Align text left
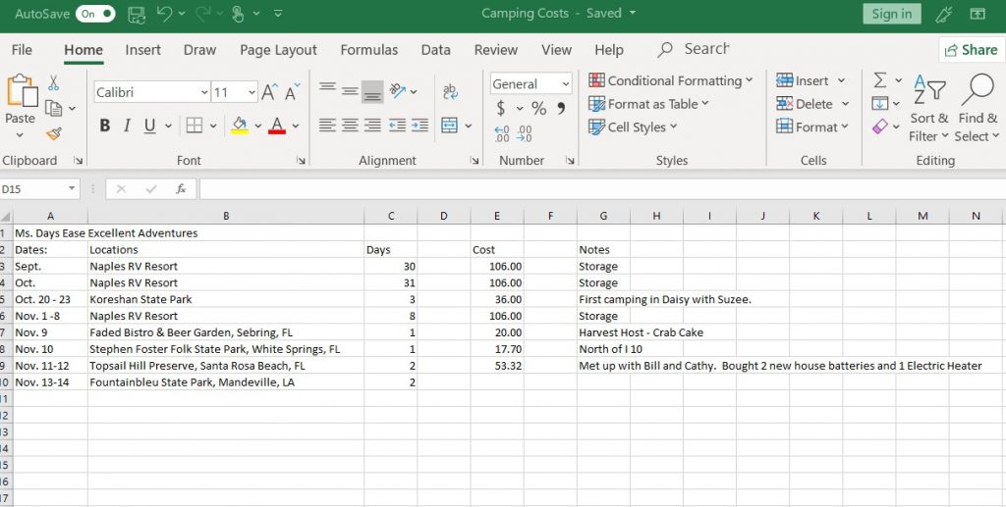Screen dimensions: 1006x507 328,126
